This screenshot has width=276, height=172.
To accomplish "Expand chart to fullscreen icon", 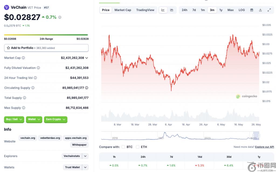I will [x=269, y=10].
